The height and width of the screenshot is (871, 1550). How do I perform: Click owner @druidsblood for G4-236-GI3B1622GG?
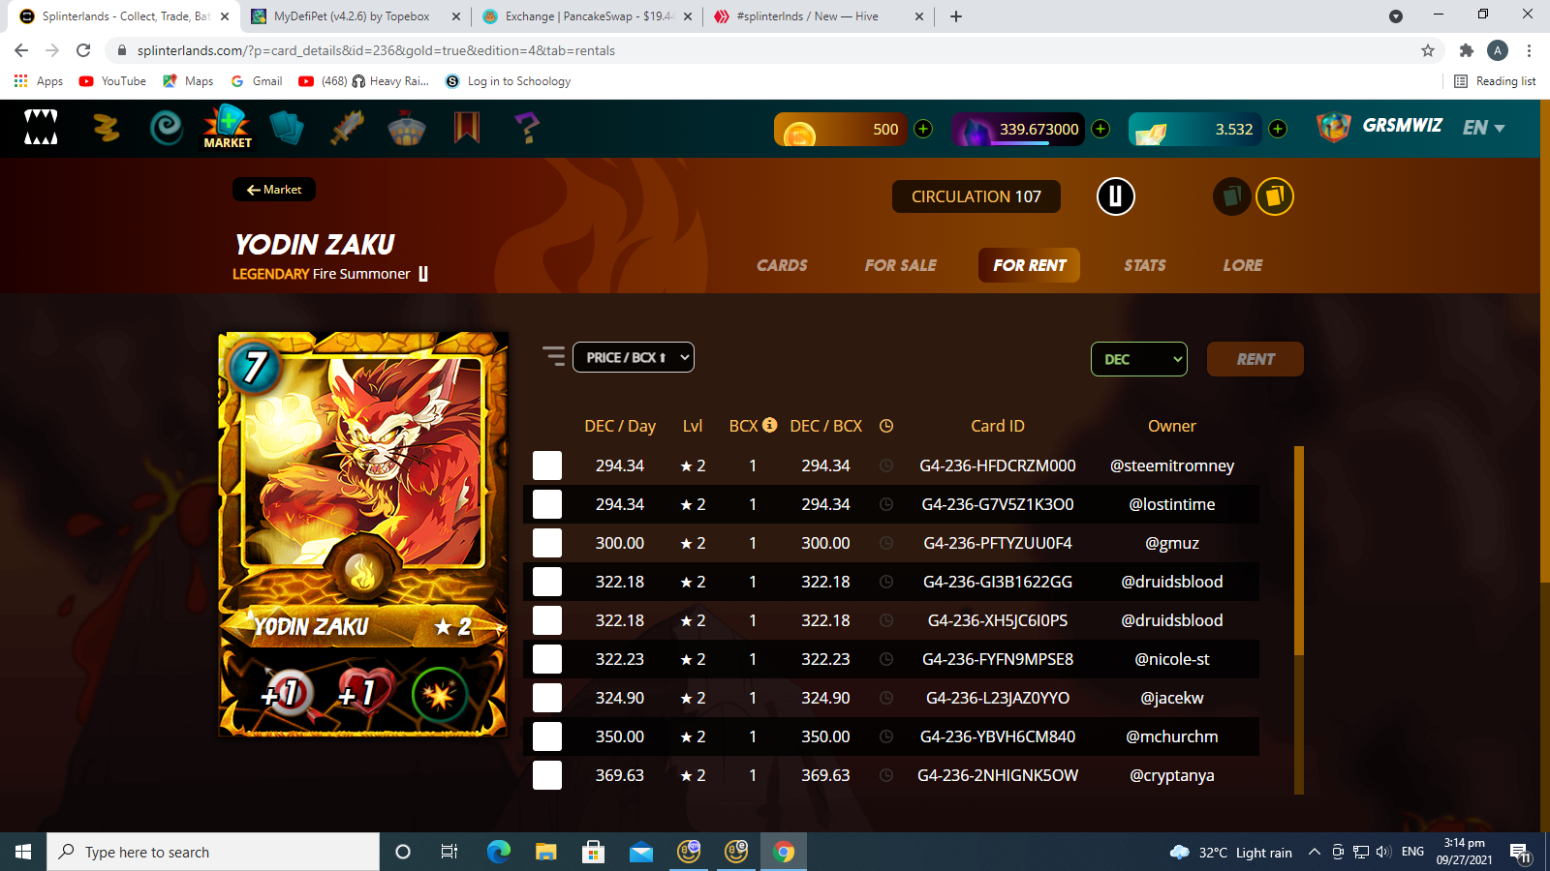coord(1172,582)
